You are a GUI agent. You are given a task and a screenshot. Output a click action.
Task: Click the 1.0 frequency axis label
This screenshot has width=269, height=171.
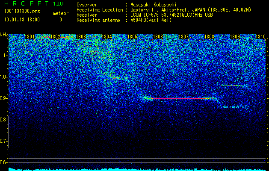pyautogui.click(x=3, y=77)
